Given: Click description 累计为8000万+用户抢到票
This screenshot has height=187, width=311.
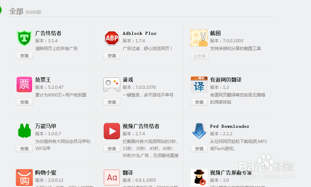Looking at the screenshot, I should pyautogui.click(x=61, y=95).
